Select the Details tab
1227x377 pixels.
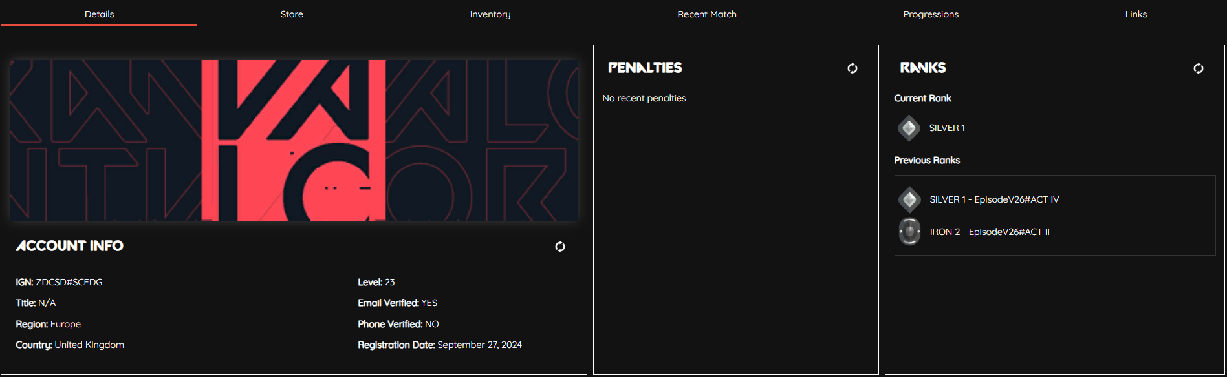click(99, 14)
